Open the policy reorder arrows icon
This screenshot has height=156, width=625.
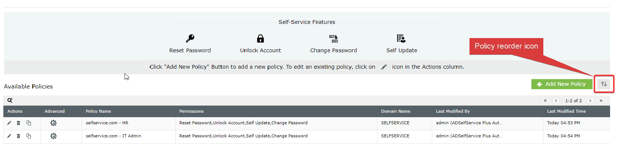coord(604,84)
